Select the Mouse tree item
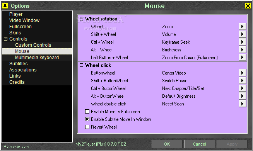The height and width of the screenshot is (151, 253). 37,51
